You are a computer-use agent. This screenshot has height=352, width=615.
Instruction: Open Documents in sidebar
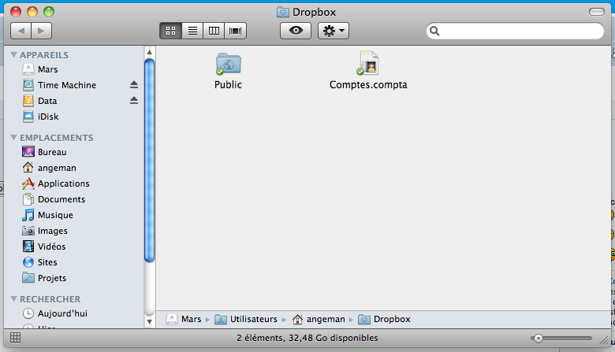coord(54,199)
